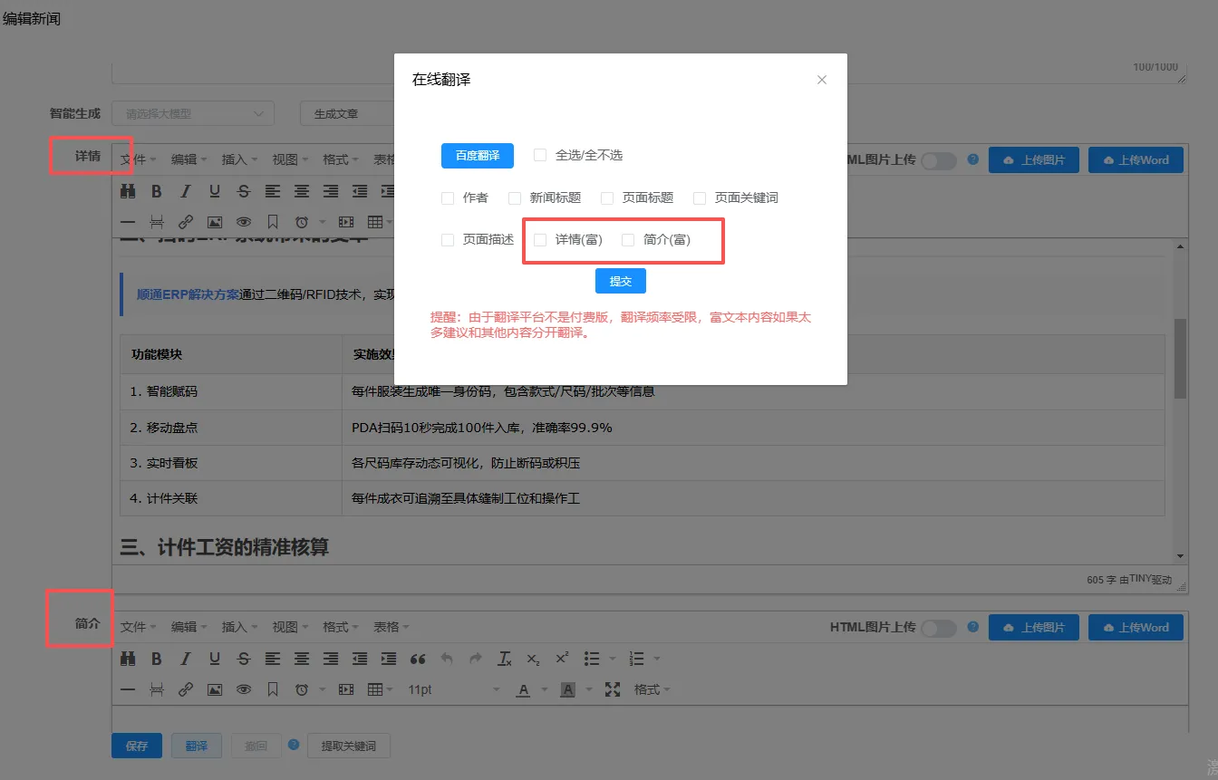Check the 全选/全不选 checkbox
Image resolution: width=1218 pixels, height=780 pixels.
[540, 155]
